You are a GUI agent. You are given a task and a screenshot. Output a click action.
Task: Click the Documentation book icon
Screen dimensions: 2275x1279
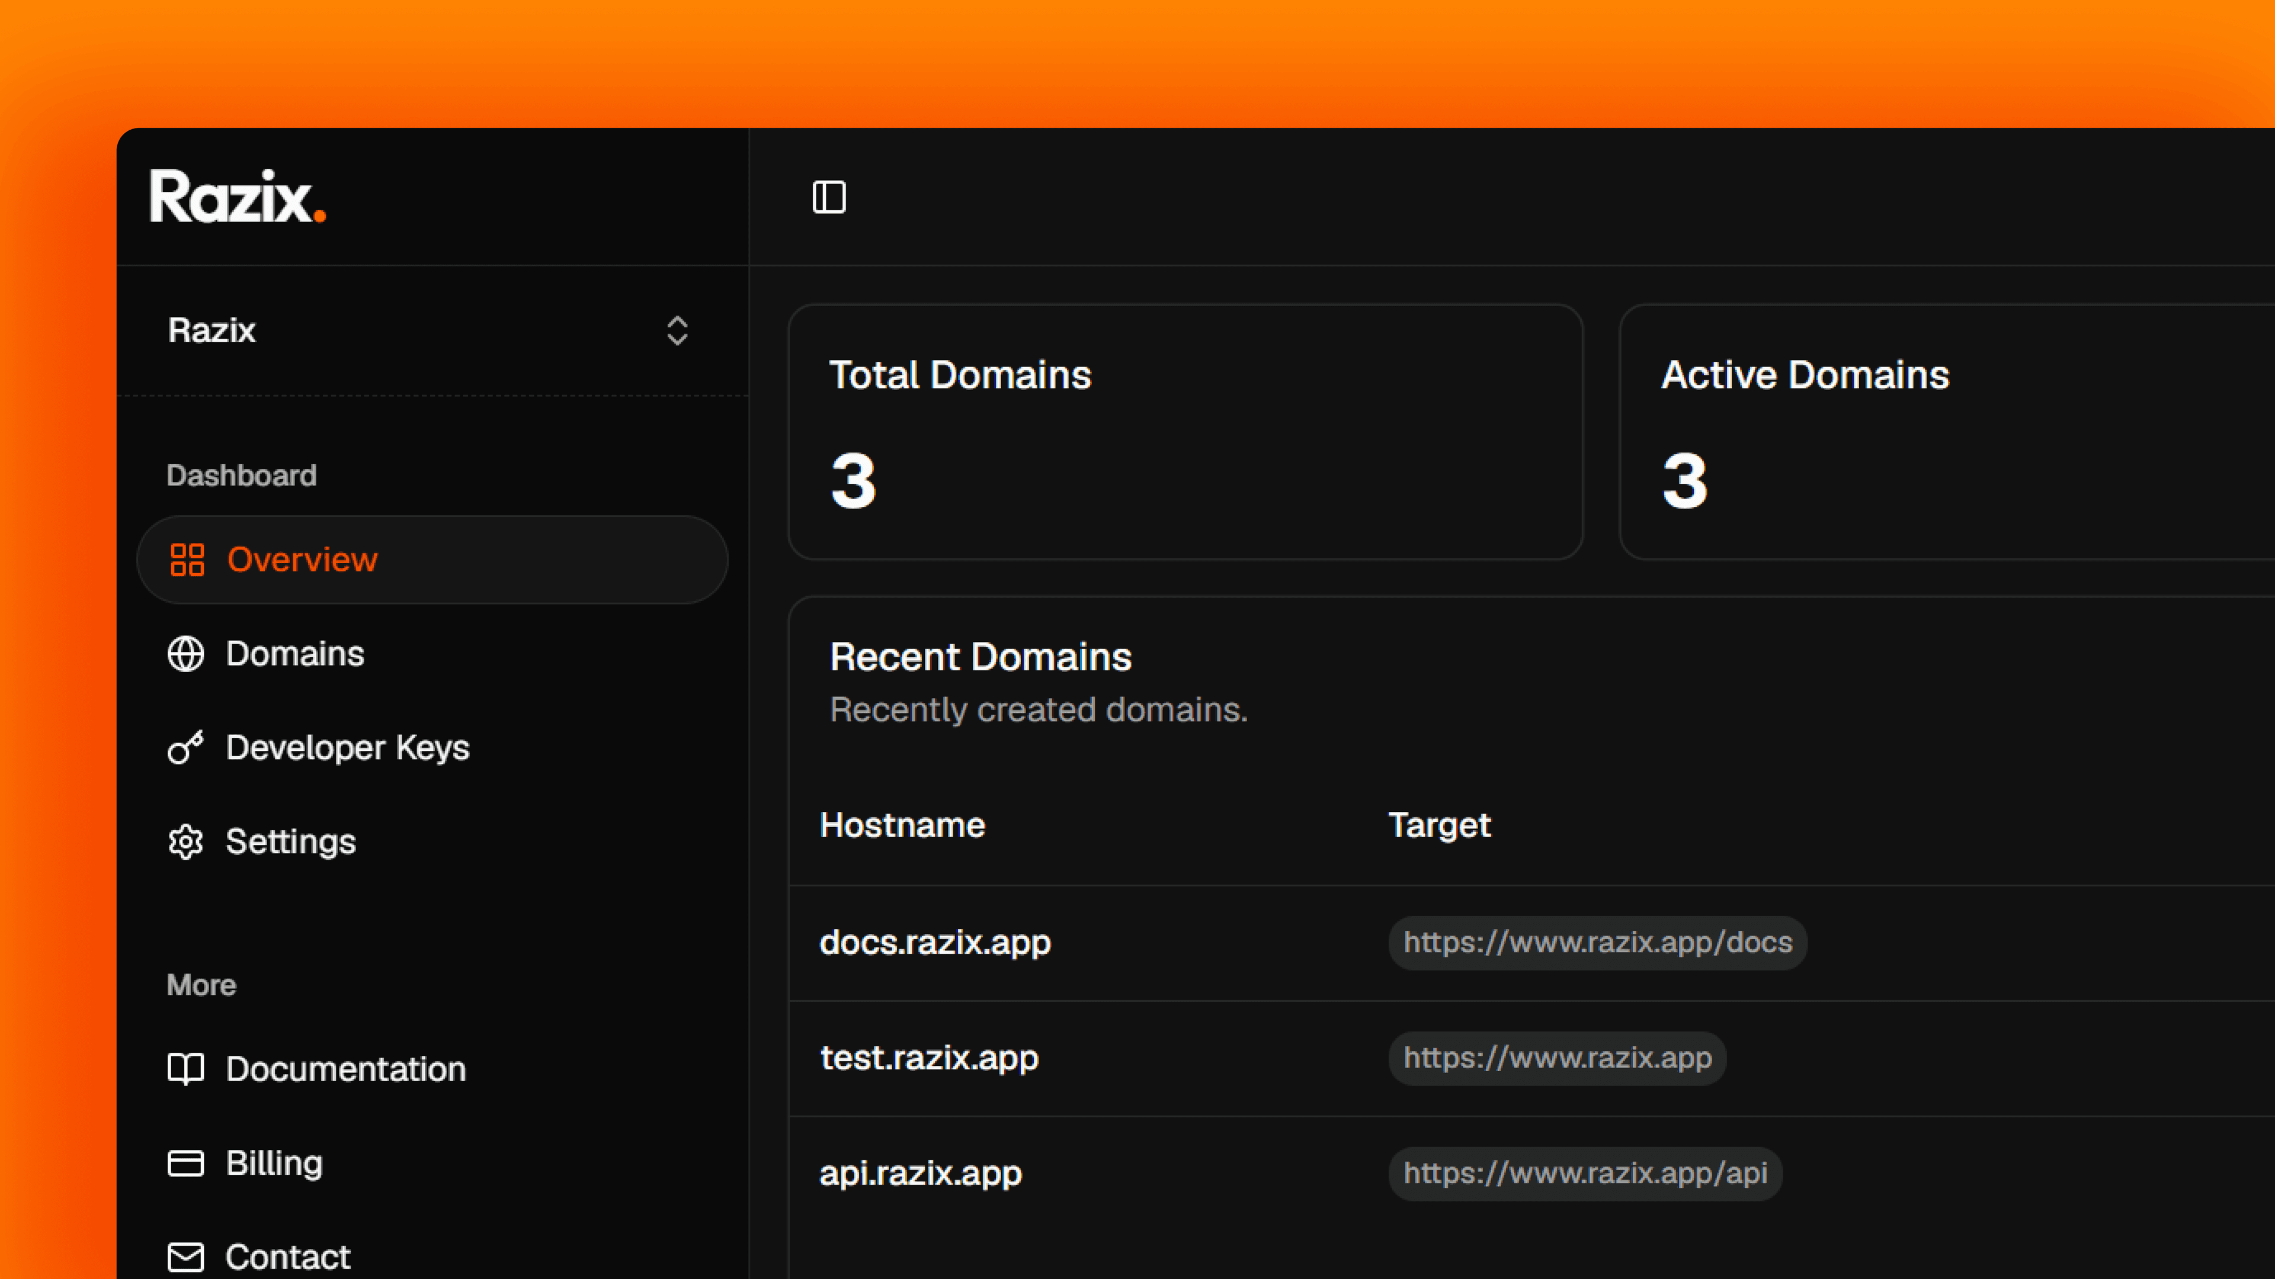pyautogui.click(x=185, y=1069)
